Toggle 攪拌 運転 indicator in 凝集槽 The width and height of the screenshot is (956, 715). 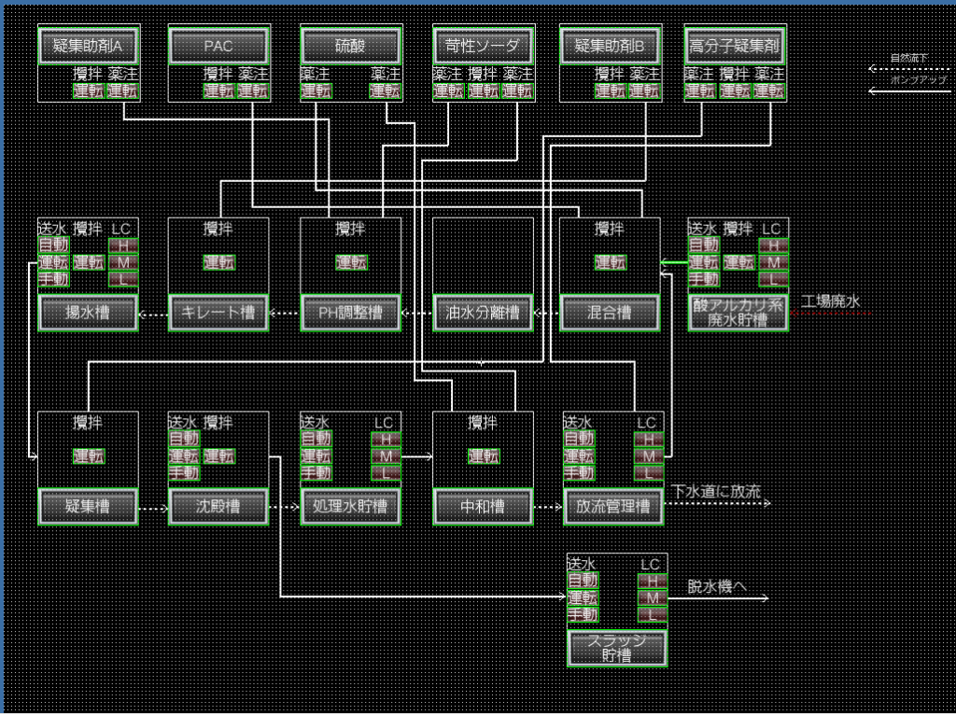[x=89, y=456]
